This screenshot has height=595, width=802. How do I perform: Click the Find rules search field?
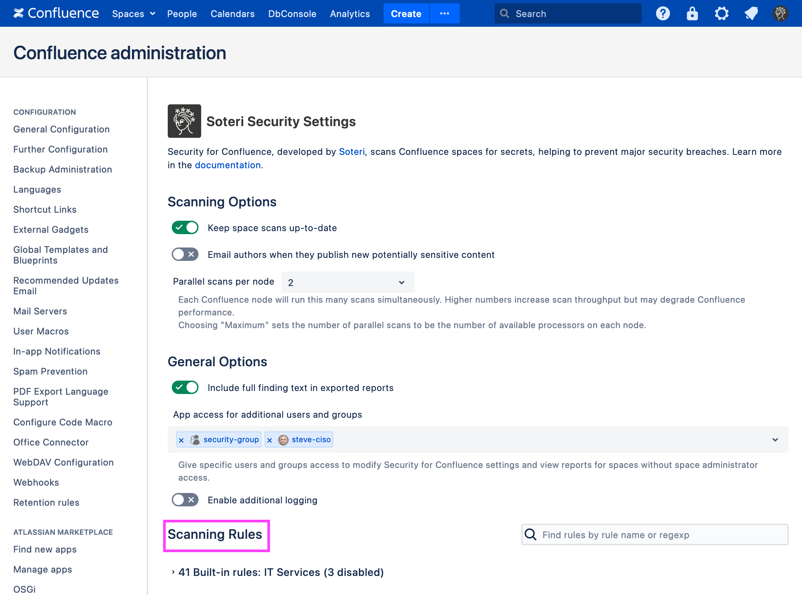click(655, 535)
